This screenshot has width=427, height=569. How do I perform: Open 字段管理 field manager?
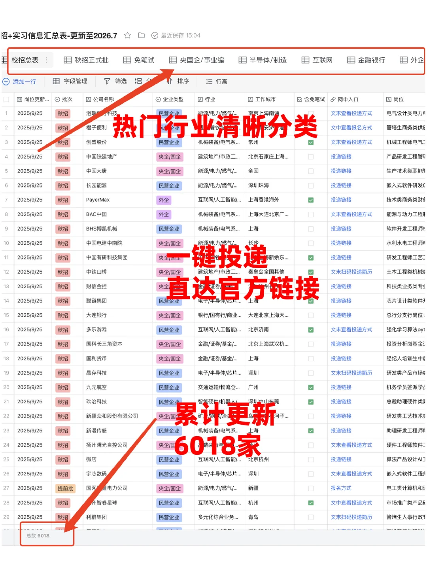coord(70,81)
